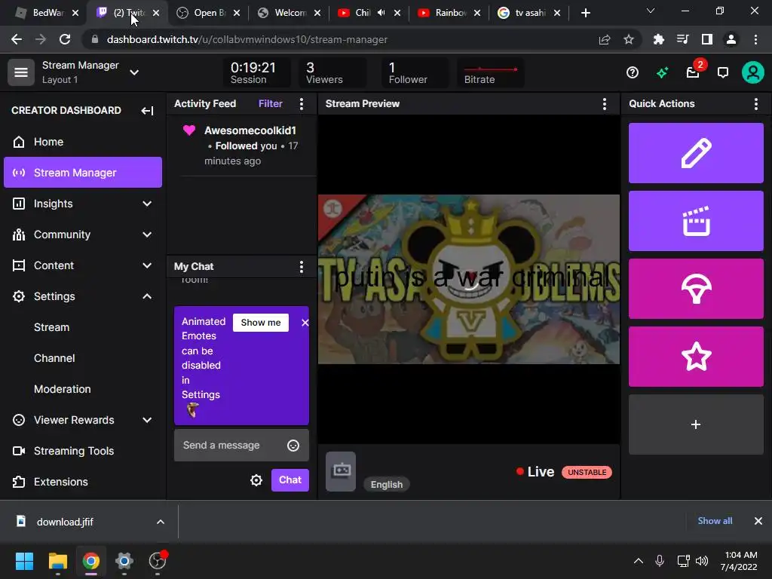772x579 pixels.
Task: Open File Explorer from the taskbar
Action: tap(57, 561)
